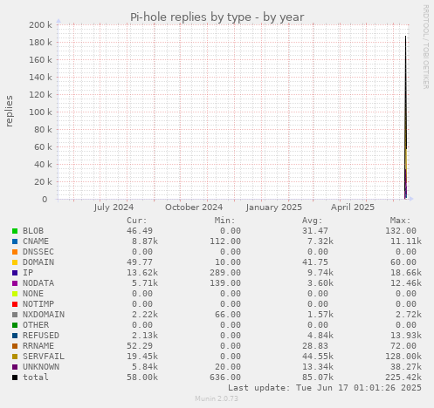This screenshot has height=408, width=434.
Task: Click the 'July 2024' x-axis label
Action: point(114,207)
